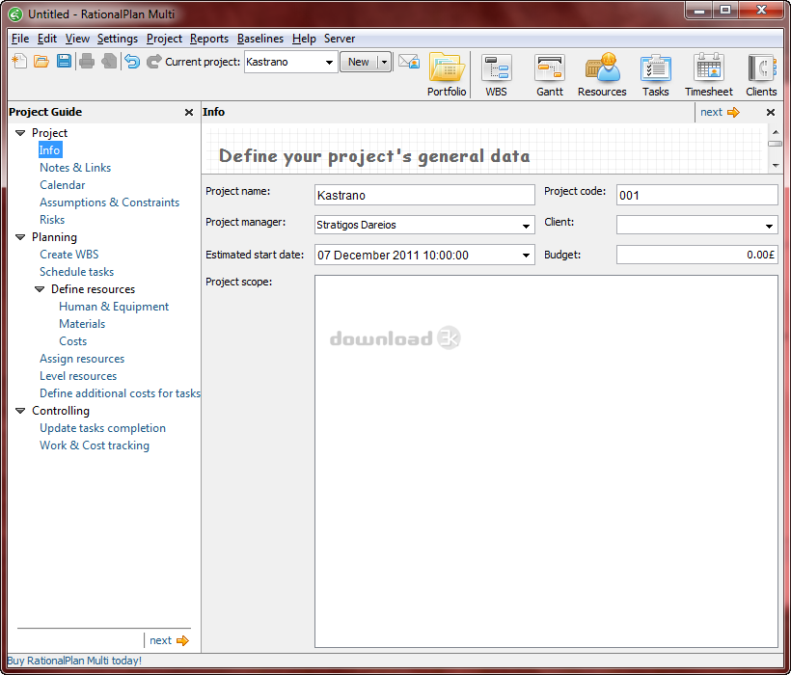Collapse the Define resources node

pos(40,289)
